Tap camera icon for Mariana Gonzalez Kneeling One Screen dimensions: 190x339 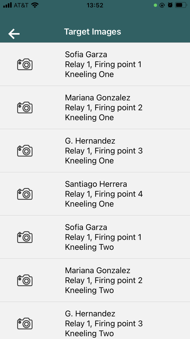(25, 107)
